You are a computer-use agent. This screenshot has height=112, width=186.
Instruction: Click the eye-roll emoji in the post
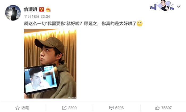(139, 23)
